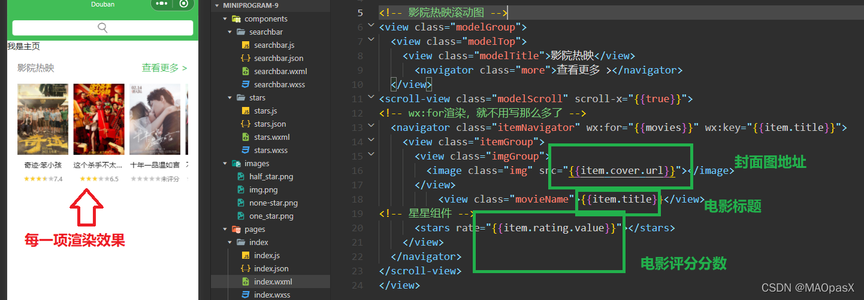This screenshot has height=300, width=864.
Task: Collapse the images folder arrow
Action: [225, 163]
